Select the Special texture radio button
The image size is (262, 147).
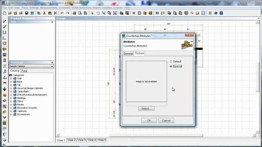click(171, 66)
